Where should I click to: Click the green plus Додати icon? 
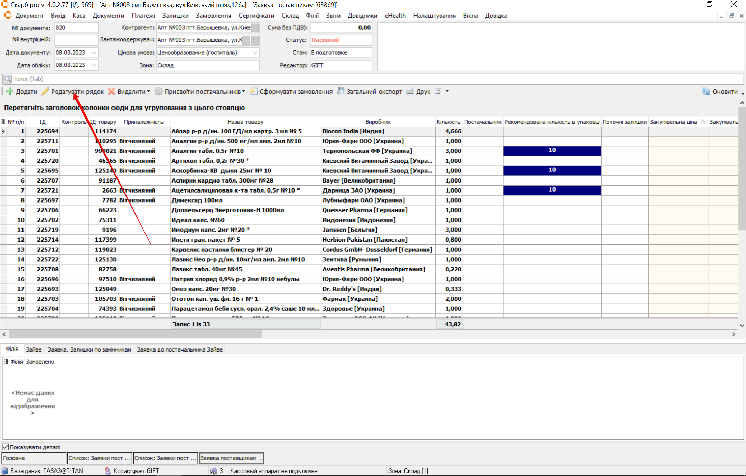point(10,92)
